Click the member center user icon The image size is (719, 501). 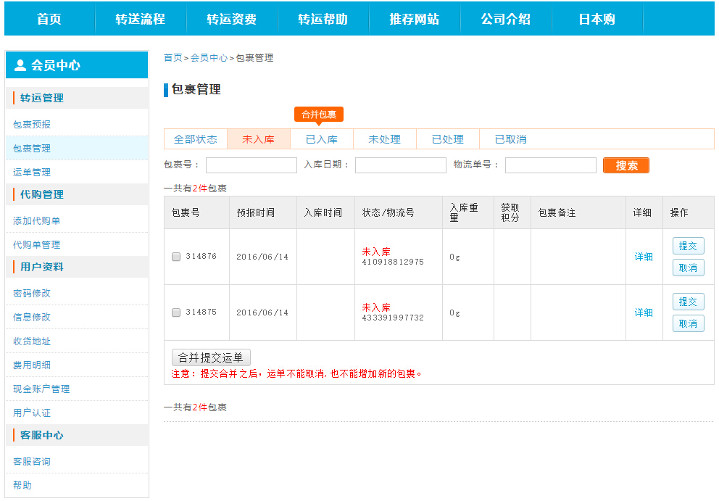tap(20, 65)
